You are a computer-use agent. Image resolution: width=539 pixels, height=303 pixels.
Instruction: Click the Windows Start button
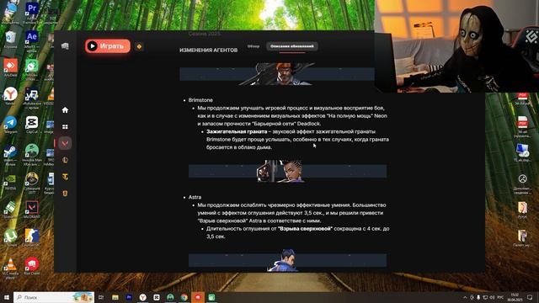tap(7, 297)
